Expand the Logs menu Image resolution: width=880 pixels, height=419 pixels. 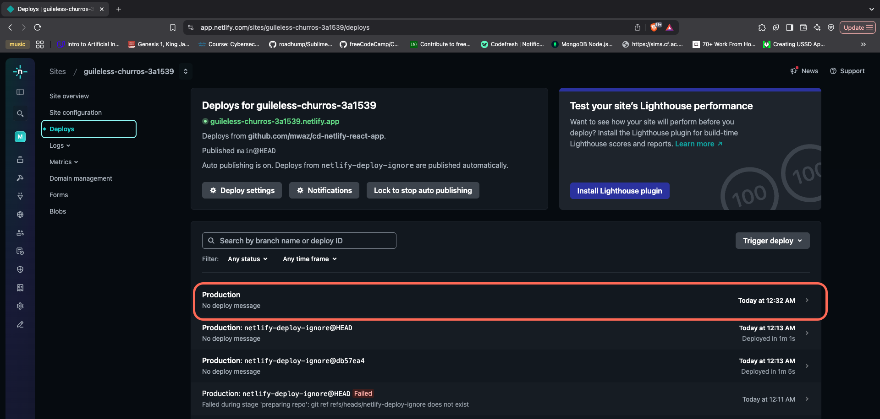click(x=60, y=145)
